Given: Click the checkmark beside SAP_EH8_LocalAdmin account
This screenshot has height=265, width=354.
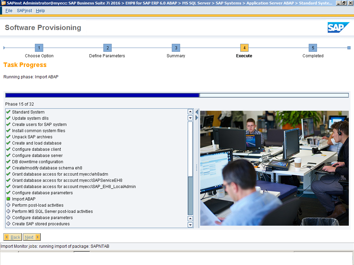Looking at the screenshot, I should 8,186.
